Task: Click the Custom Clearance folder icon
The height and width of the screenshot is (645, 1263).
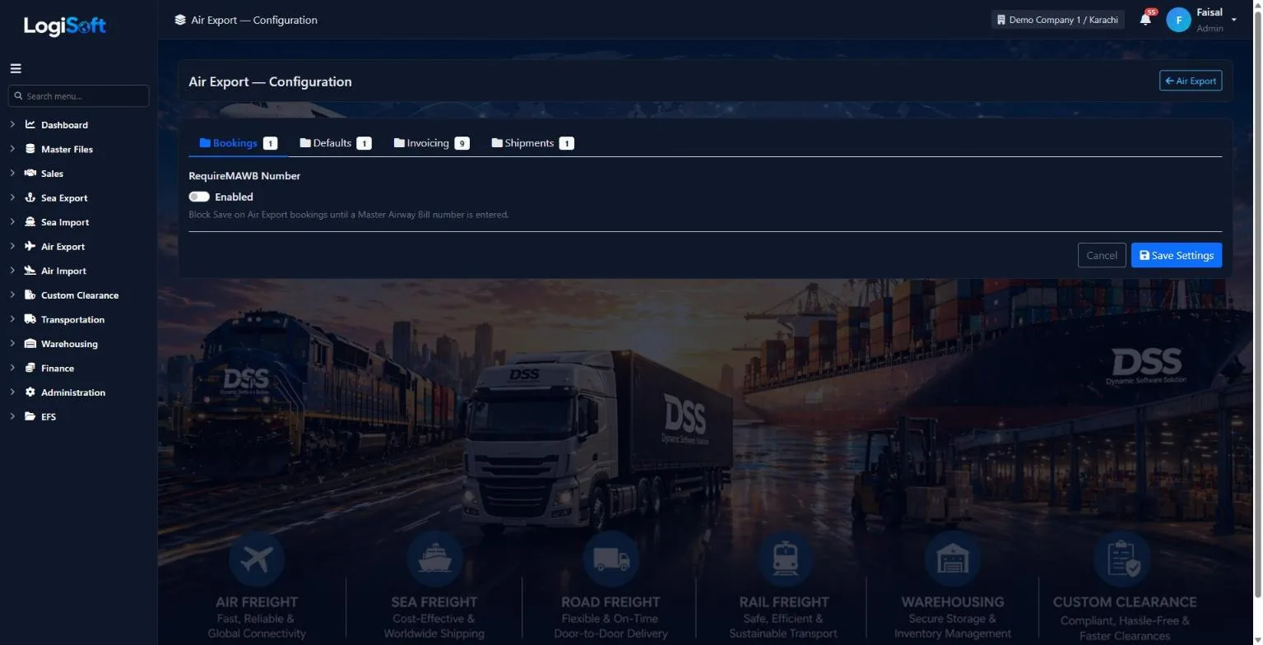Action: point(30,295)
